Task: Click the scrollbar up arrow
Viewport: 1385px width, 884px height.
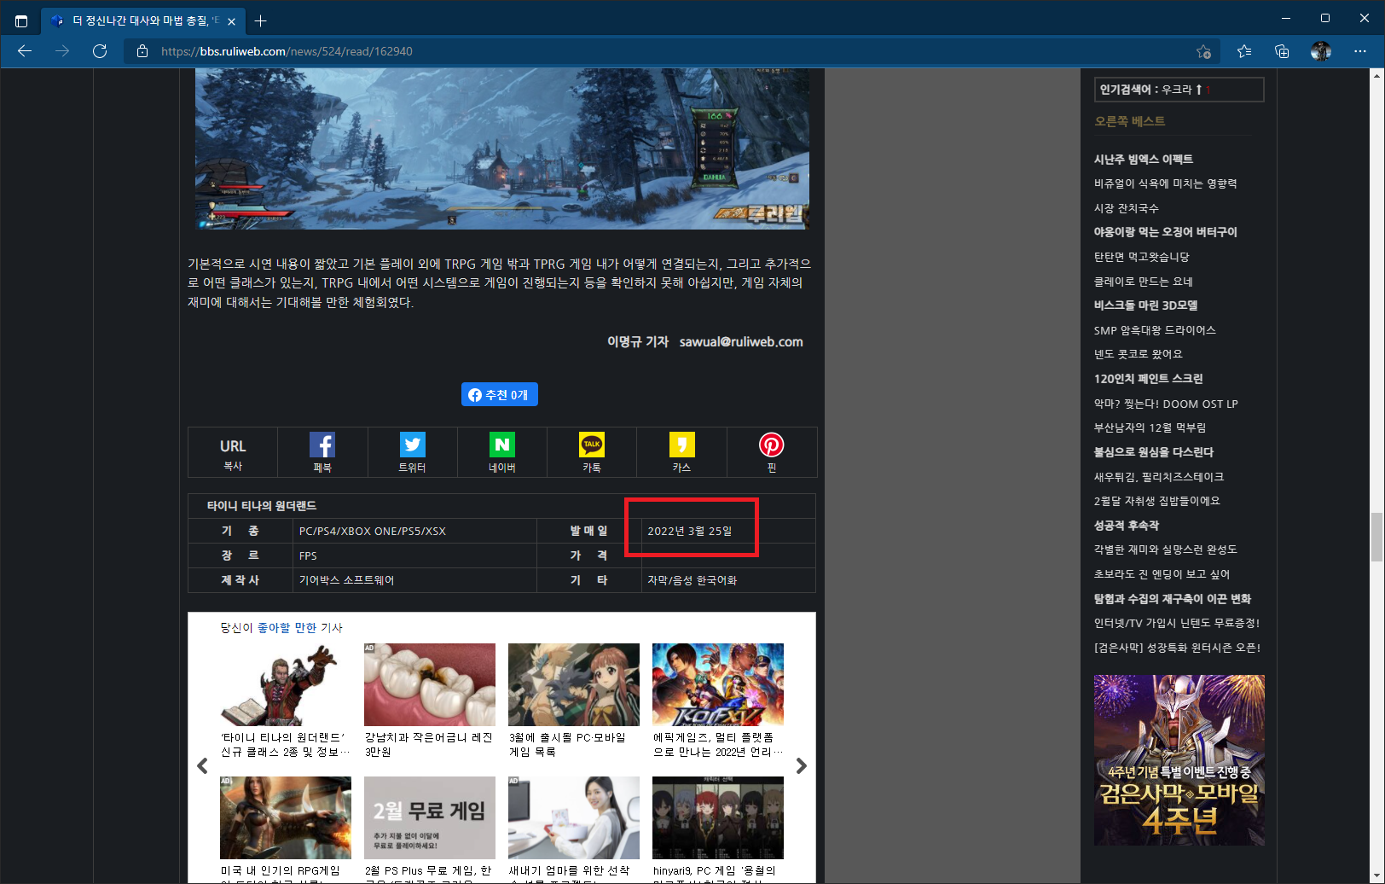Action: coord(1376,75)
